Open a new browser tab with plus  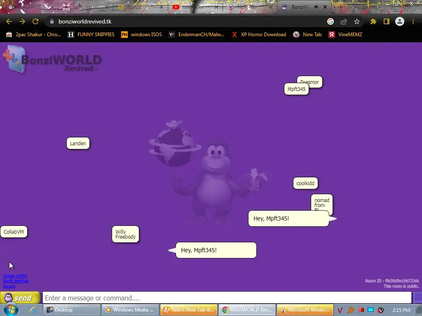point(340,7)
